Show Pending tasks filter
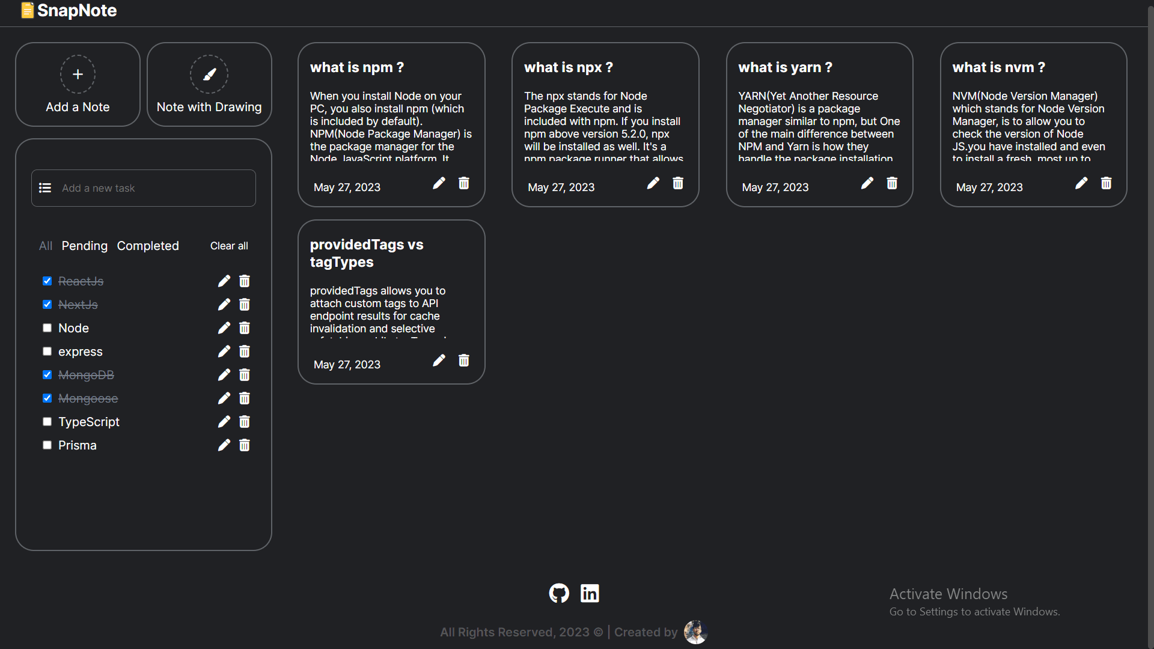 [85, 246]
